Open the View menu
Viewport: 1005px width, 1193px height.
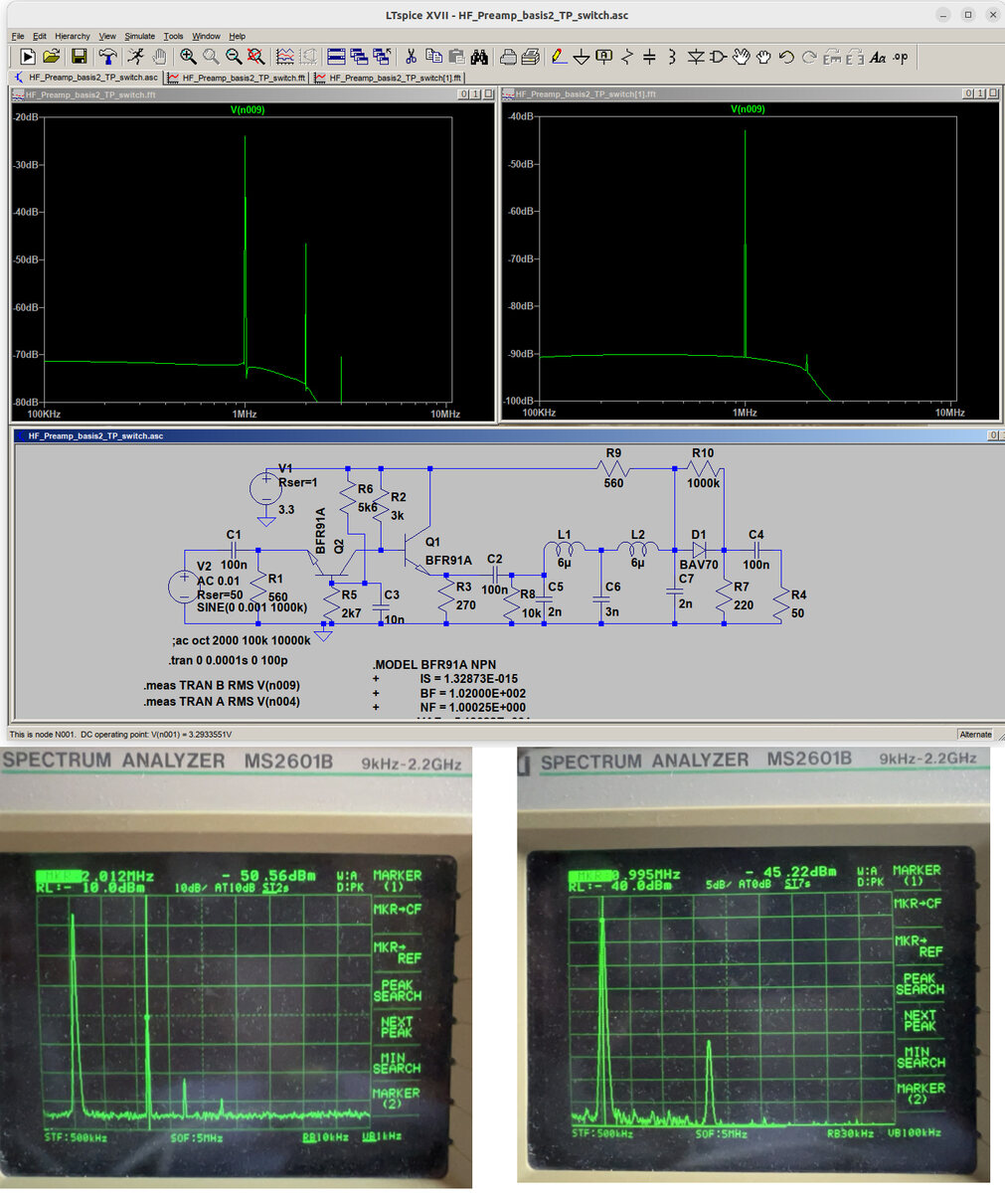click(107, 36)
